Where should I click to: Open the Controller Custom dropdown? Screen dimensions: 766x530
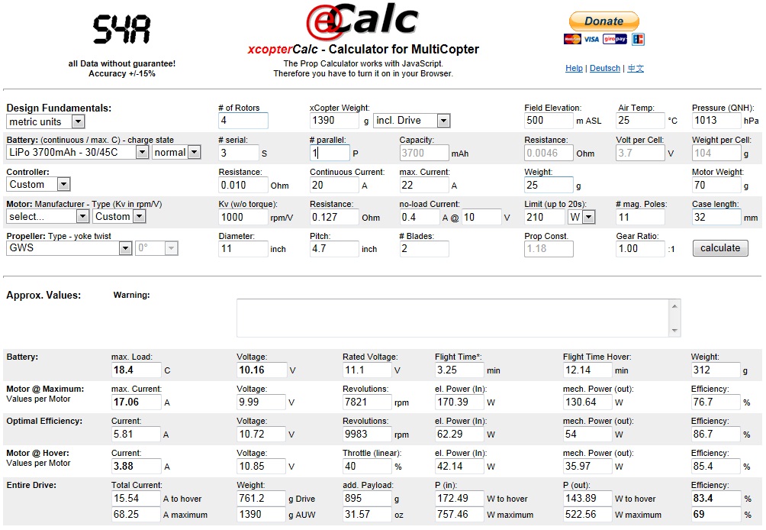(38, 184)
